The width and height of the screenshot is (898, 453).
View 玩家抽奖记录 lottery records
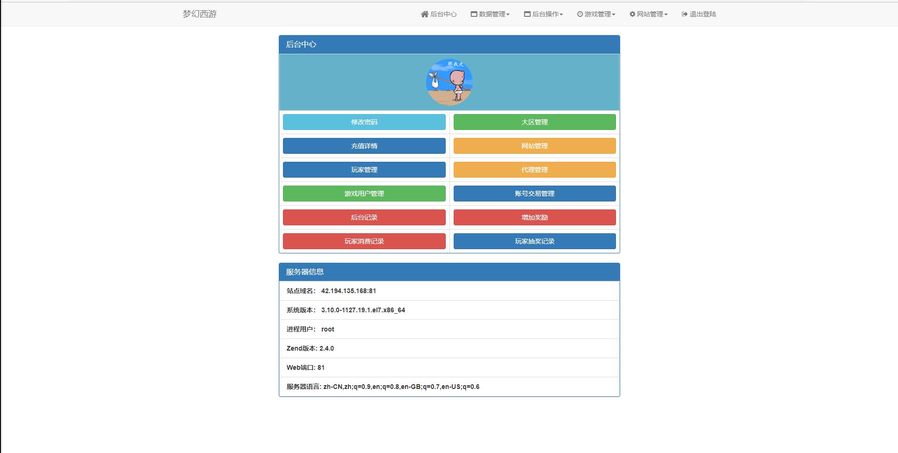pos(534,241)
